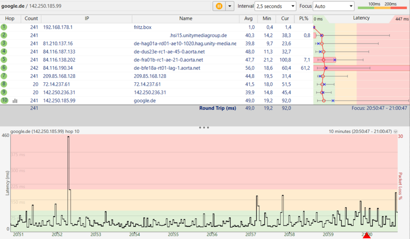Open the Interval 2,5 seconds dropdown
The width and height of the screenshot is (410, 239).
tap(275, 6)
